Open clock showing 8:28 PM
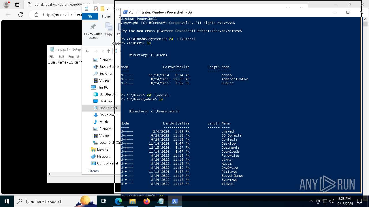The height and width of the screenshot is (207, 369). pos(344,201)
